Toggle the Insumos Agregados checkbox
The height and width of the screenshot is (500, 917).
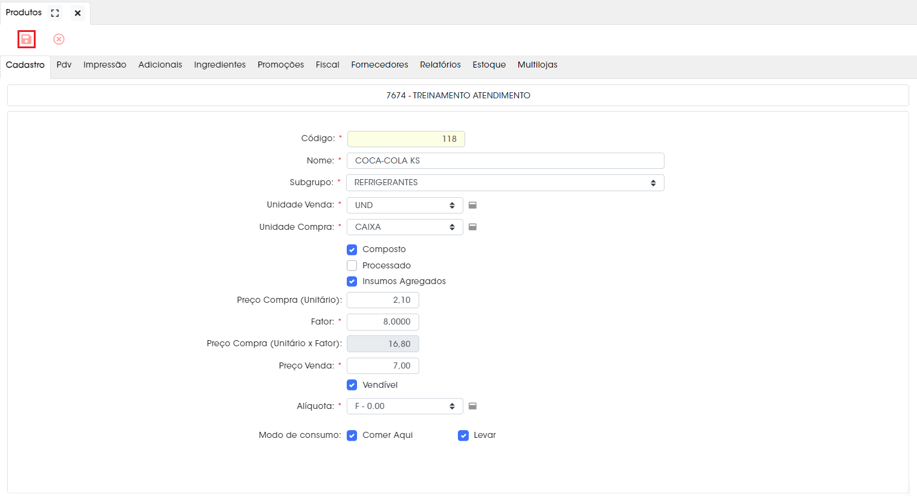pos(352,281)
